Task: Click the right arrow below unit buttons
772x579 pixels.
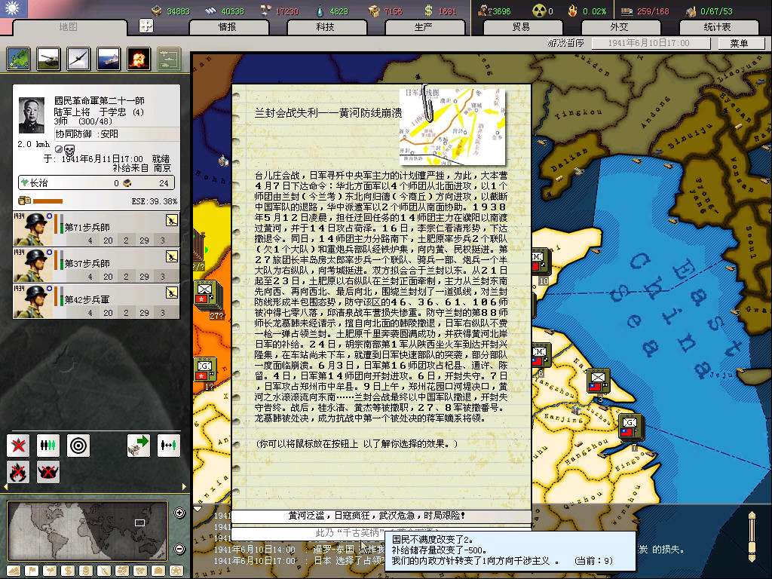Action: click(184, 487)
